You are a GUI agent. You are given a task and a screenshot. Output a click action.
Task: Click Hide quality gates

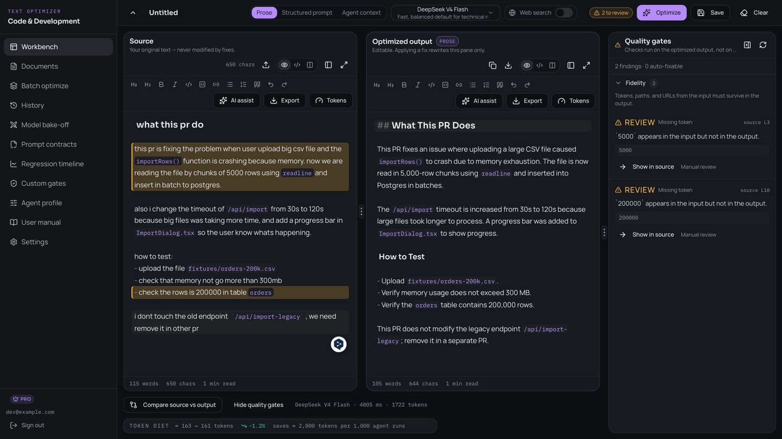click(258, 405)
